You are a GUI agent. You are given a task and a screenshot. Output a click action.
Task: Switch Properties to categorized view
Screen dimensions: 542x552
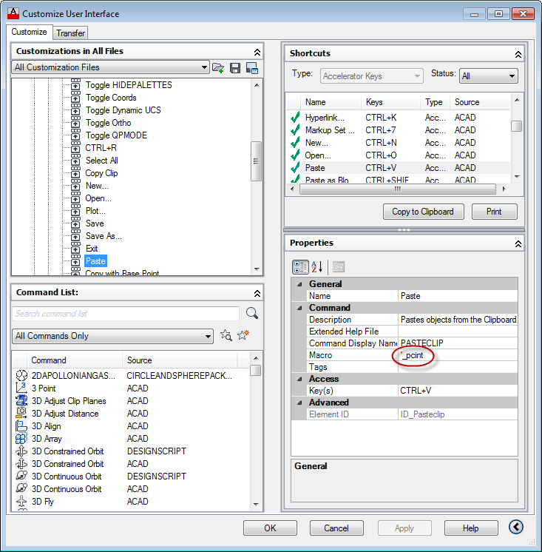300,267
